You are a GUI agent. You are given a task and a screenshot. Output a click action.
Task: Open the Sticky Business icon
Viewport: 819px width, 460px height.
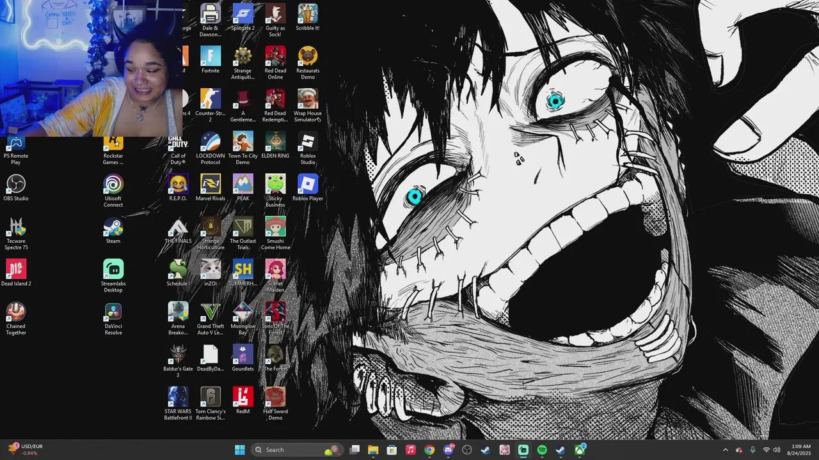pos(275,190)
